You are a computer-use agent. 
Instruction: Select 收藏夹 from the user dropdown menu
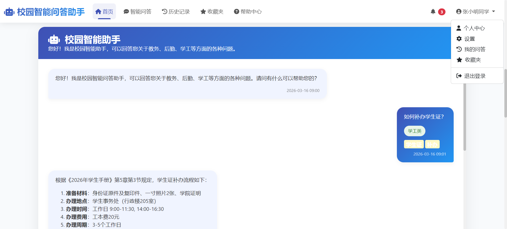point(477,60)
